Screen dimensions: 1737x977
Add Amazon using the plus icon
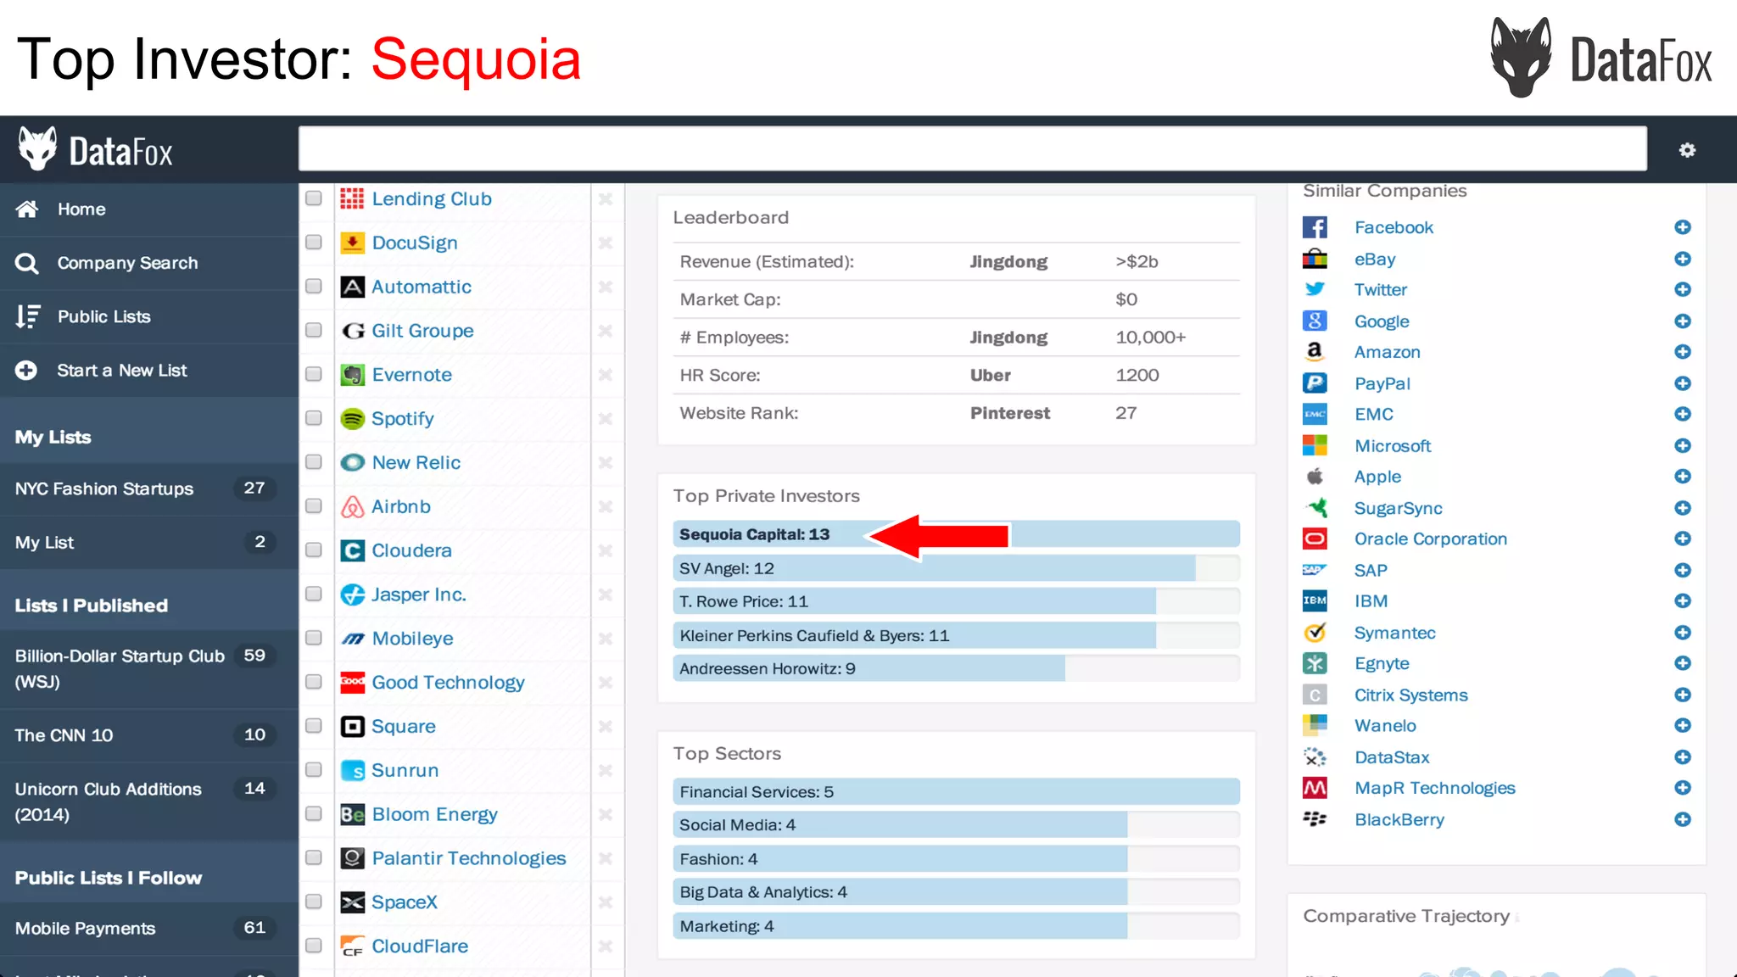(x=1683, y=351)
